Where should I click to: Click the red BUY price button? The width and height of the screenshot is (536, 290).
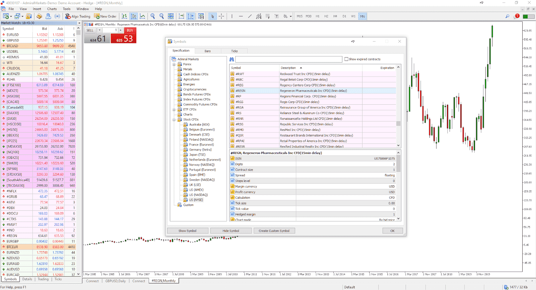click(x=124, y=38)
